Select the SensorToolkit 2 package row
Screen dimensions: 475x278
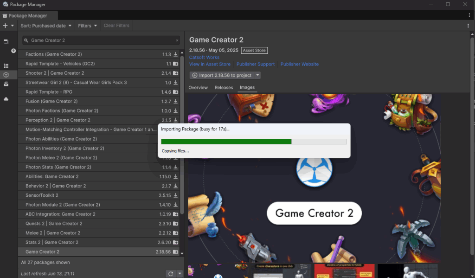99,195
